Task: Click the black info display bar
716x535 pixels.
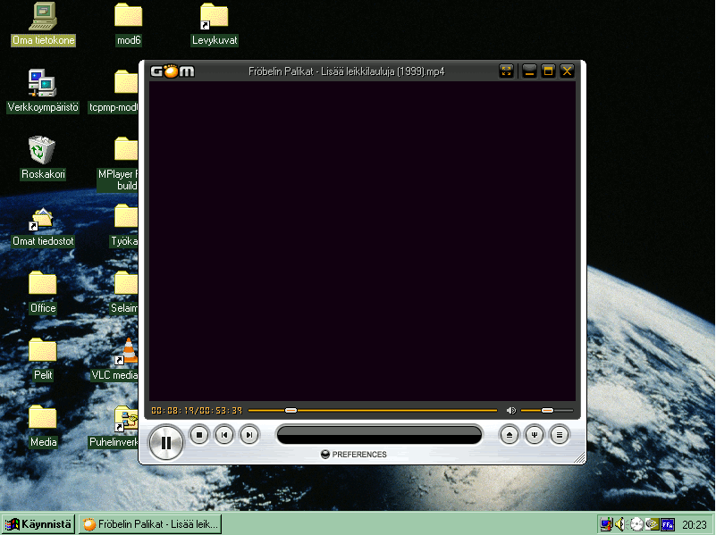Action: pyautogui.click(x=379, y=435)
